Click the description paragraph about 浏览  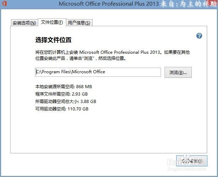(x=113, y=55)
